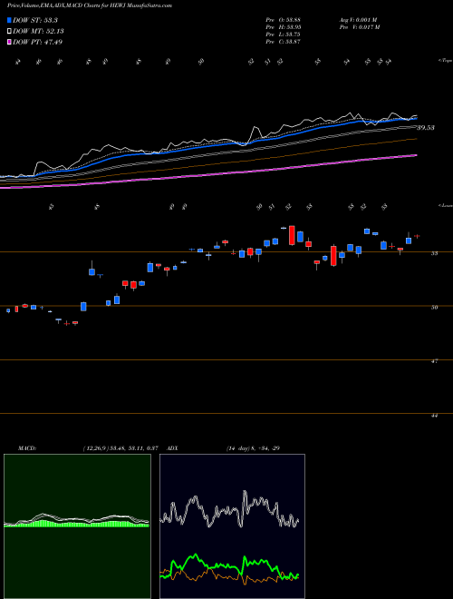
Task: Click inside the dark blue ADX chart
Action: tap(232, 526)
